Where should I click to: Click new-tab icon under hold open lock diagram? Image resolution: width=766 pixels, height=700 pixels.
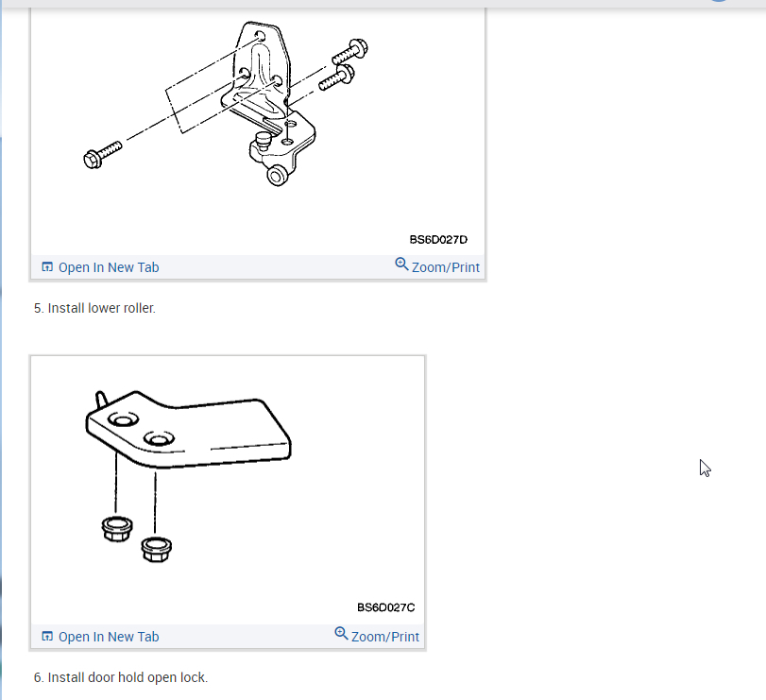point(47,636)
